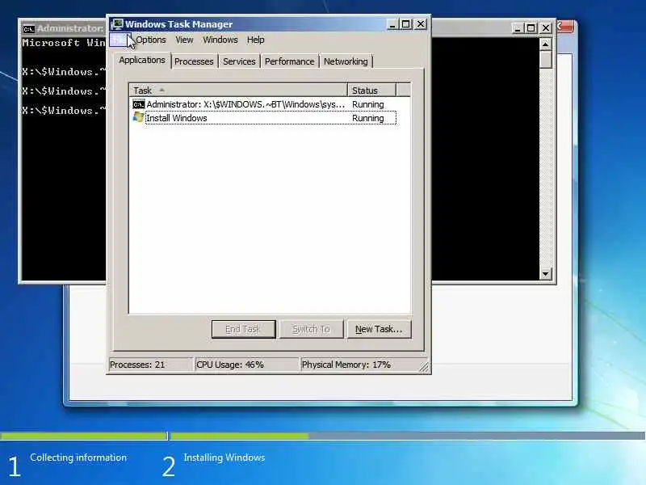Open the Windows menu
The width and height of the screenshot is (646, 485).
[220, 40]
